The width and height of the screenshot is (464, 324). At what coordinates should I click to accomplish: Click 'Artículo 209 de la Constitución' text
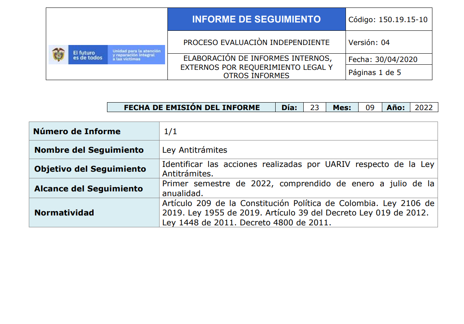(x=225, y=203)
